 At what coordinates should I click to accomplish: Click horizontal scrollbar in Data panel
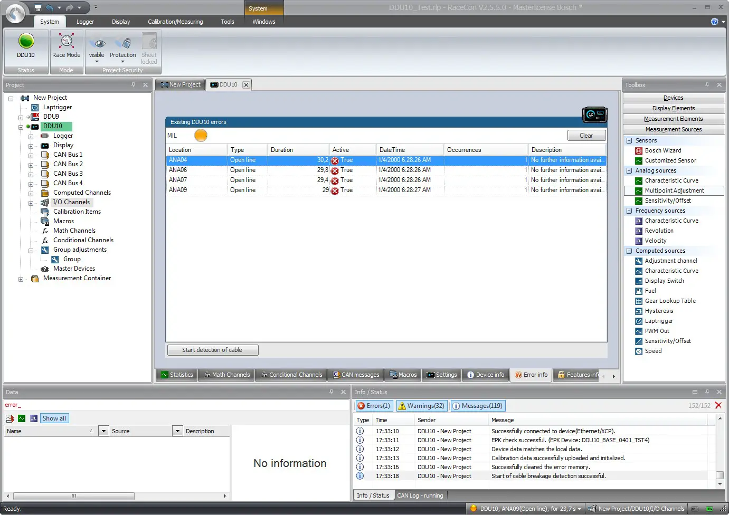pos(74,496)
